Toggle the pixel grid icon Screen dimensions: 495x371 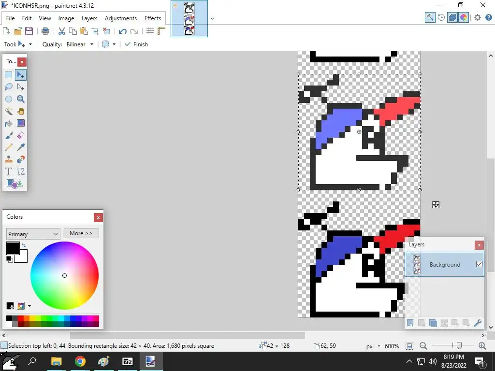click(150, 31)
